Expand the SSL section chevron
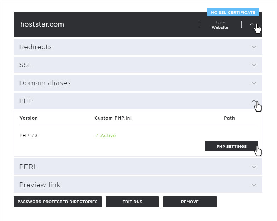 click(x=254, y=65)
